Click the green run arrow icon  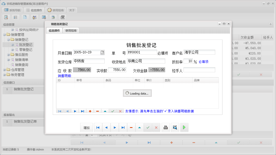coord(184,127)
